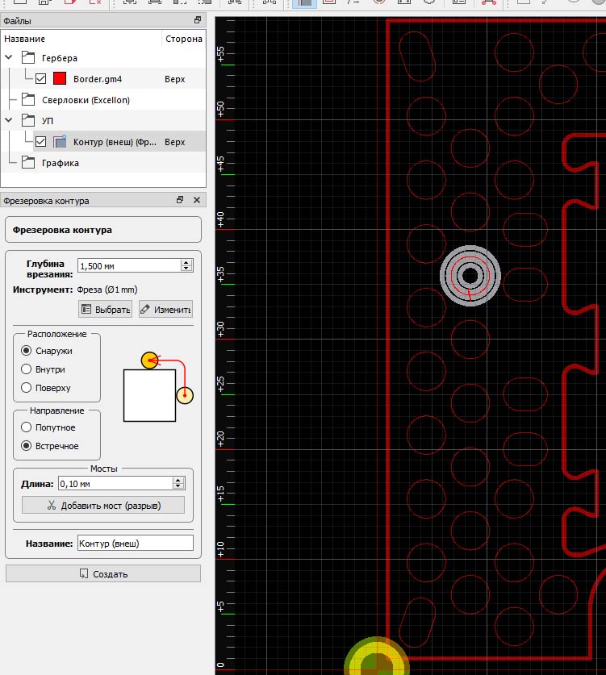The image size is (606, 675).
Task: Click the Создать button
Action: 103,573
